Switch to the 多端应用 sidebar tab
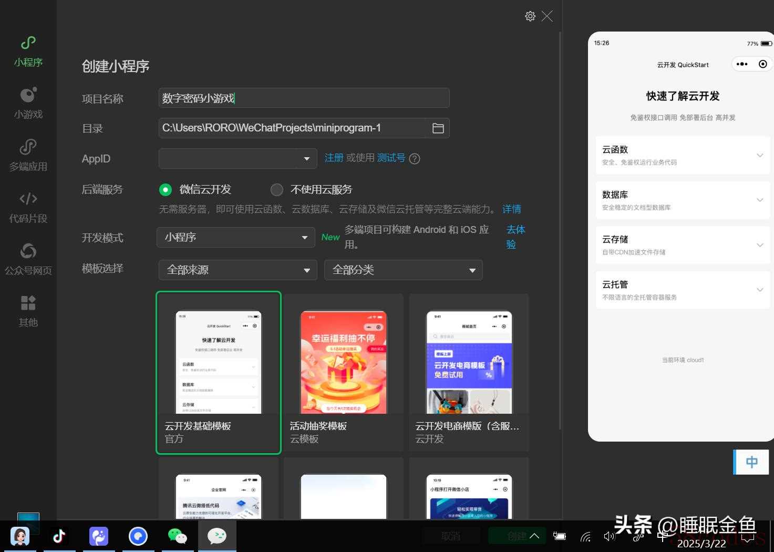 click(28, 156)
